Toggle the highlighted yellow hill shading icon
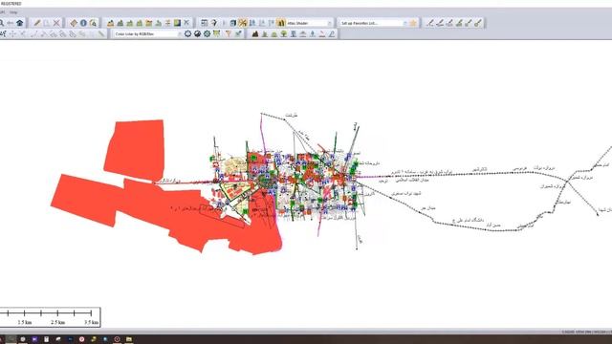 [x=281, y=23]
